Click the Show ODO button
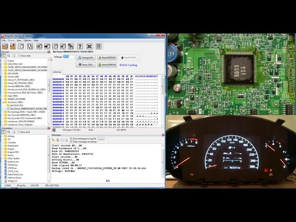 click(x=86, y=65)
